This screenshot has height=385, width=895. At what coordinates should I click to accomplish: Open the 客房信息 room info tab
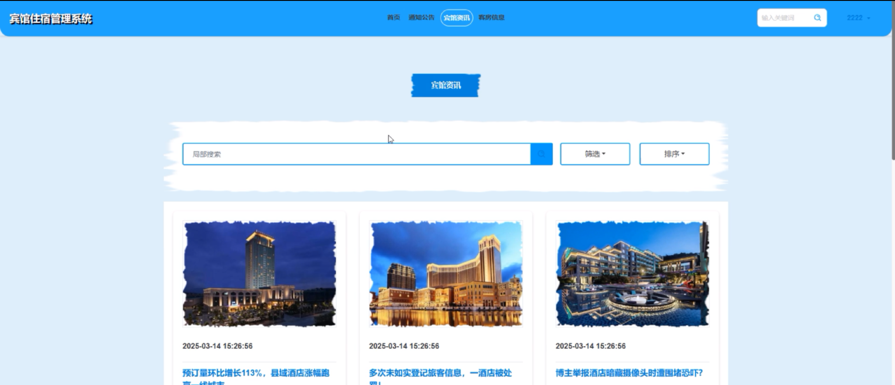coord(491,17)
